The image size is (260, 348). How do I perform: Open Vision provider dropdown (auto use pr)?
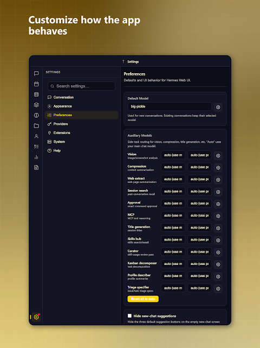[199, 155]
